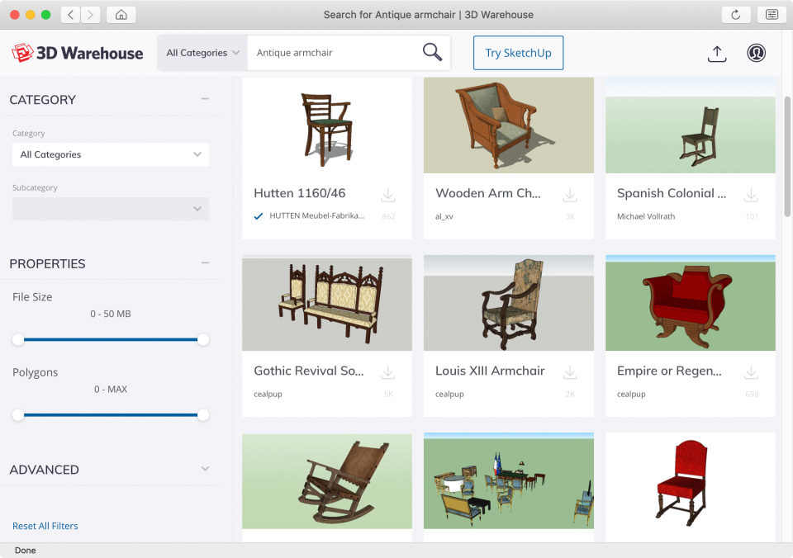Viewport: 793px width, 558px height.
Task: Open the furniture collection scene thumbnail
Action: point(509,480)
